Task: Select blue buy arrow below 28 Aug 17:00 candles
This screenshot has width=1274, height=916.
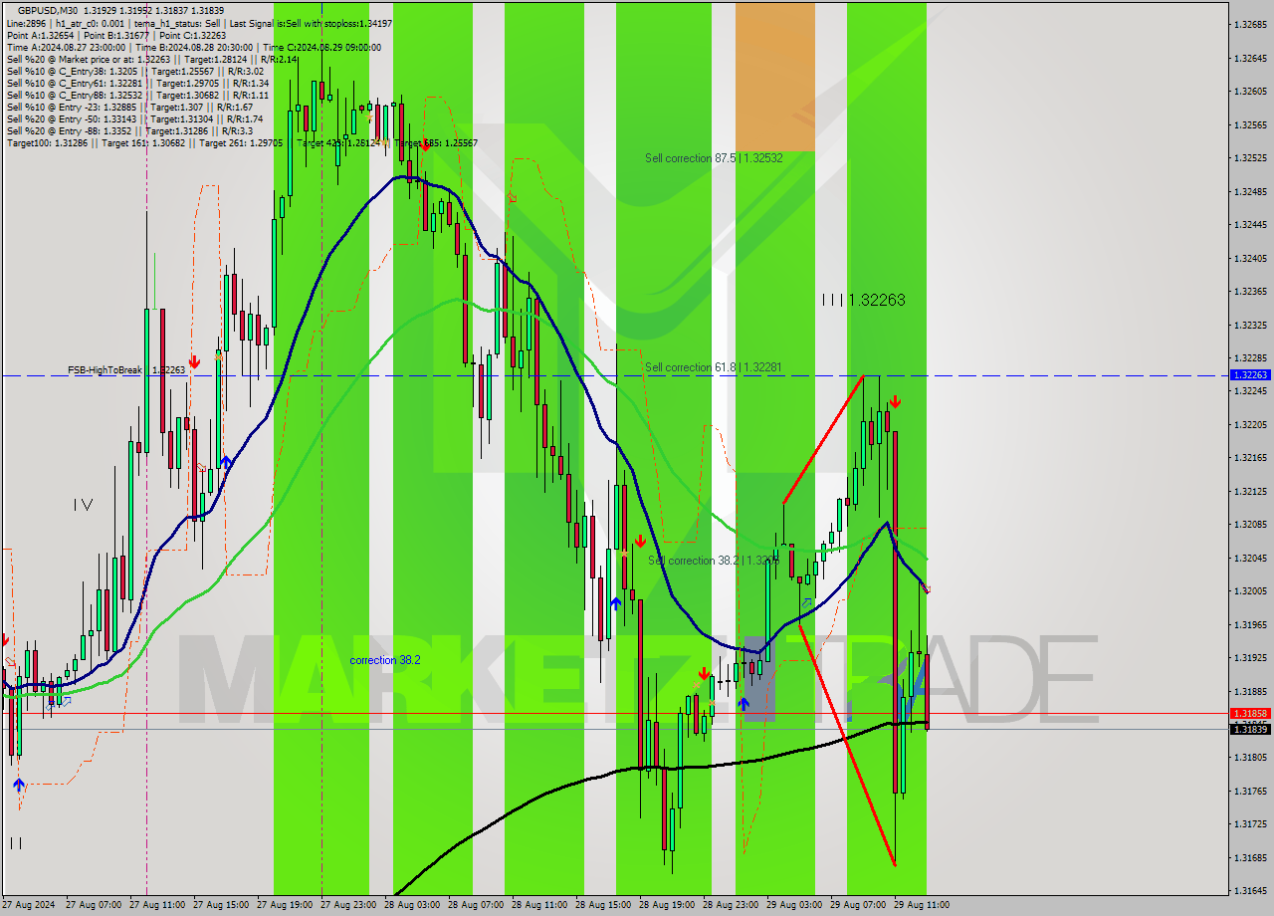Action: coord(615,602)
